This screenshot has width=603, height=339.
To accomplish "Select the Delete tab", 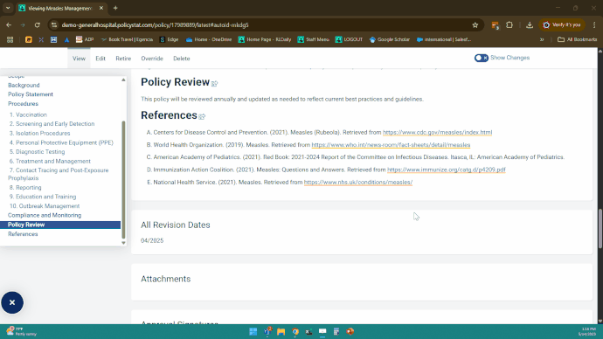I will [182, 59].
